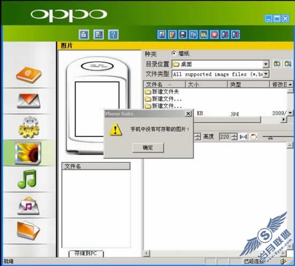Click the red delete toolbar icon
Image resolution: width=295 pixels, height=266 pixels.
(215, 34)
